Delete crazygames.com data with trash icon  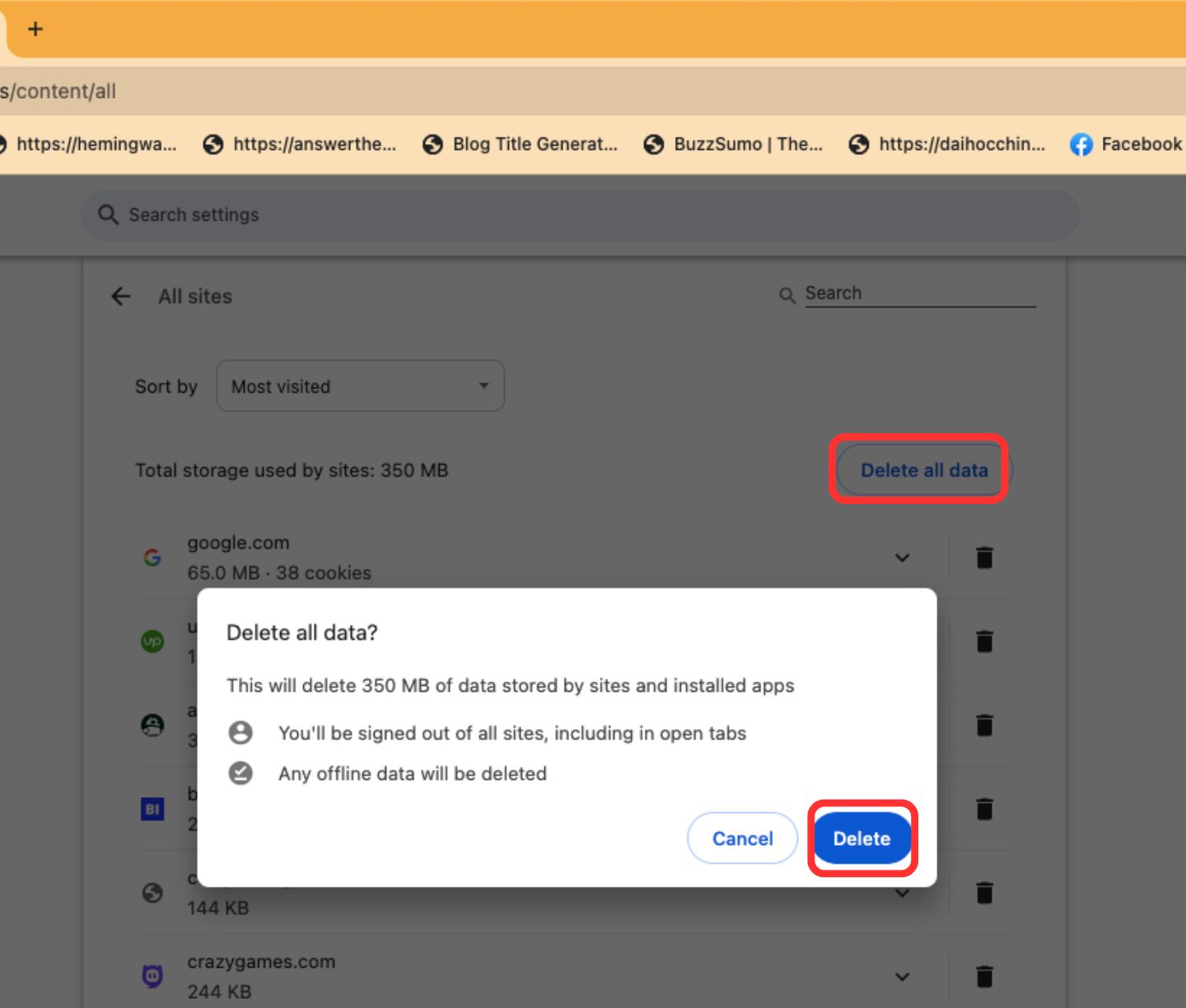(984, 977)
